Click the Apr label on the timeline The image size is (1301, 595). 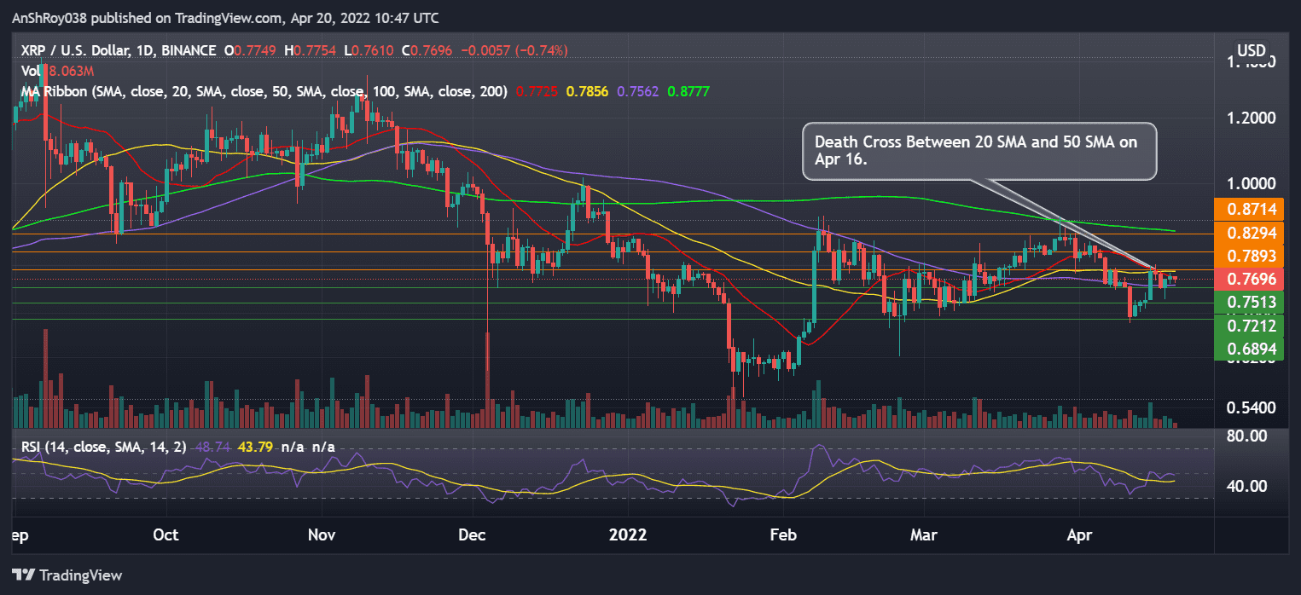click(1078, 535)
